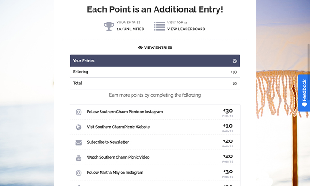Choose Subscribe to Newsletter entry option

click(155, 142)
